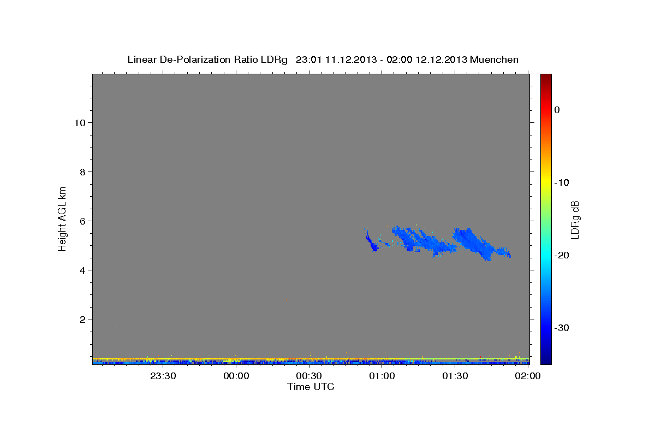Click the height tick label 6

(81, 221)
